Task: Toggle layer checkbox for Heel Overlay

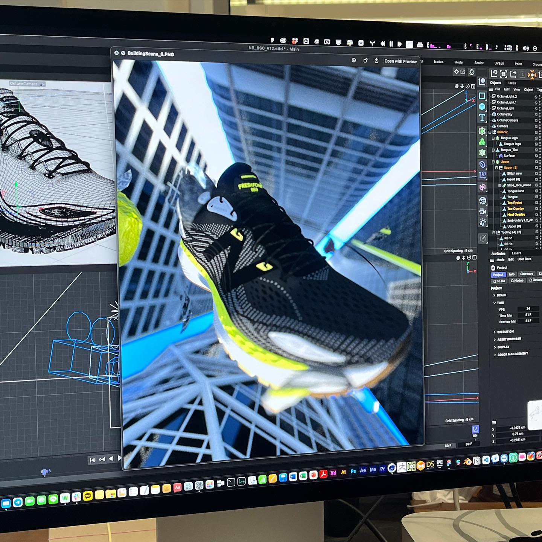Action: (x=536, y=215)
